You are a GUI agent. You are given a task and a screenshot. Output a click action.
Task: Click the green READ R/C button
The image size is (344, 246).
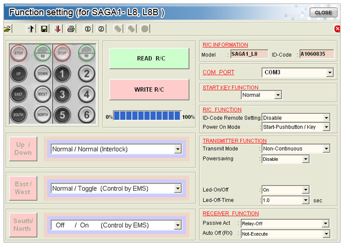(149, 59)
